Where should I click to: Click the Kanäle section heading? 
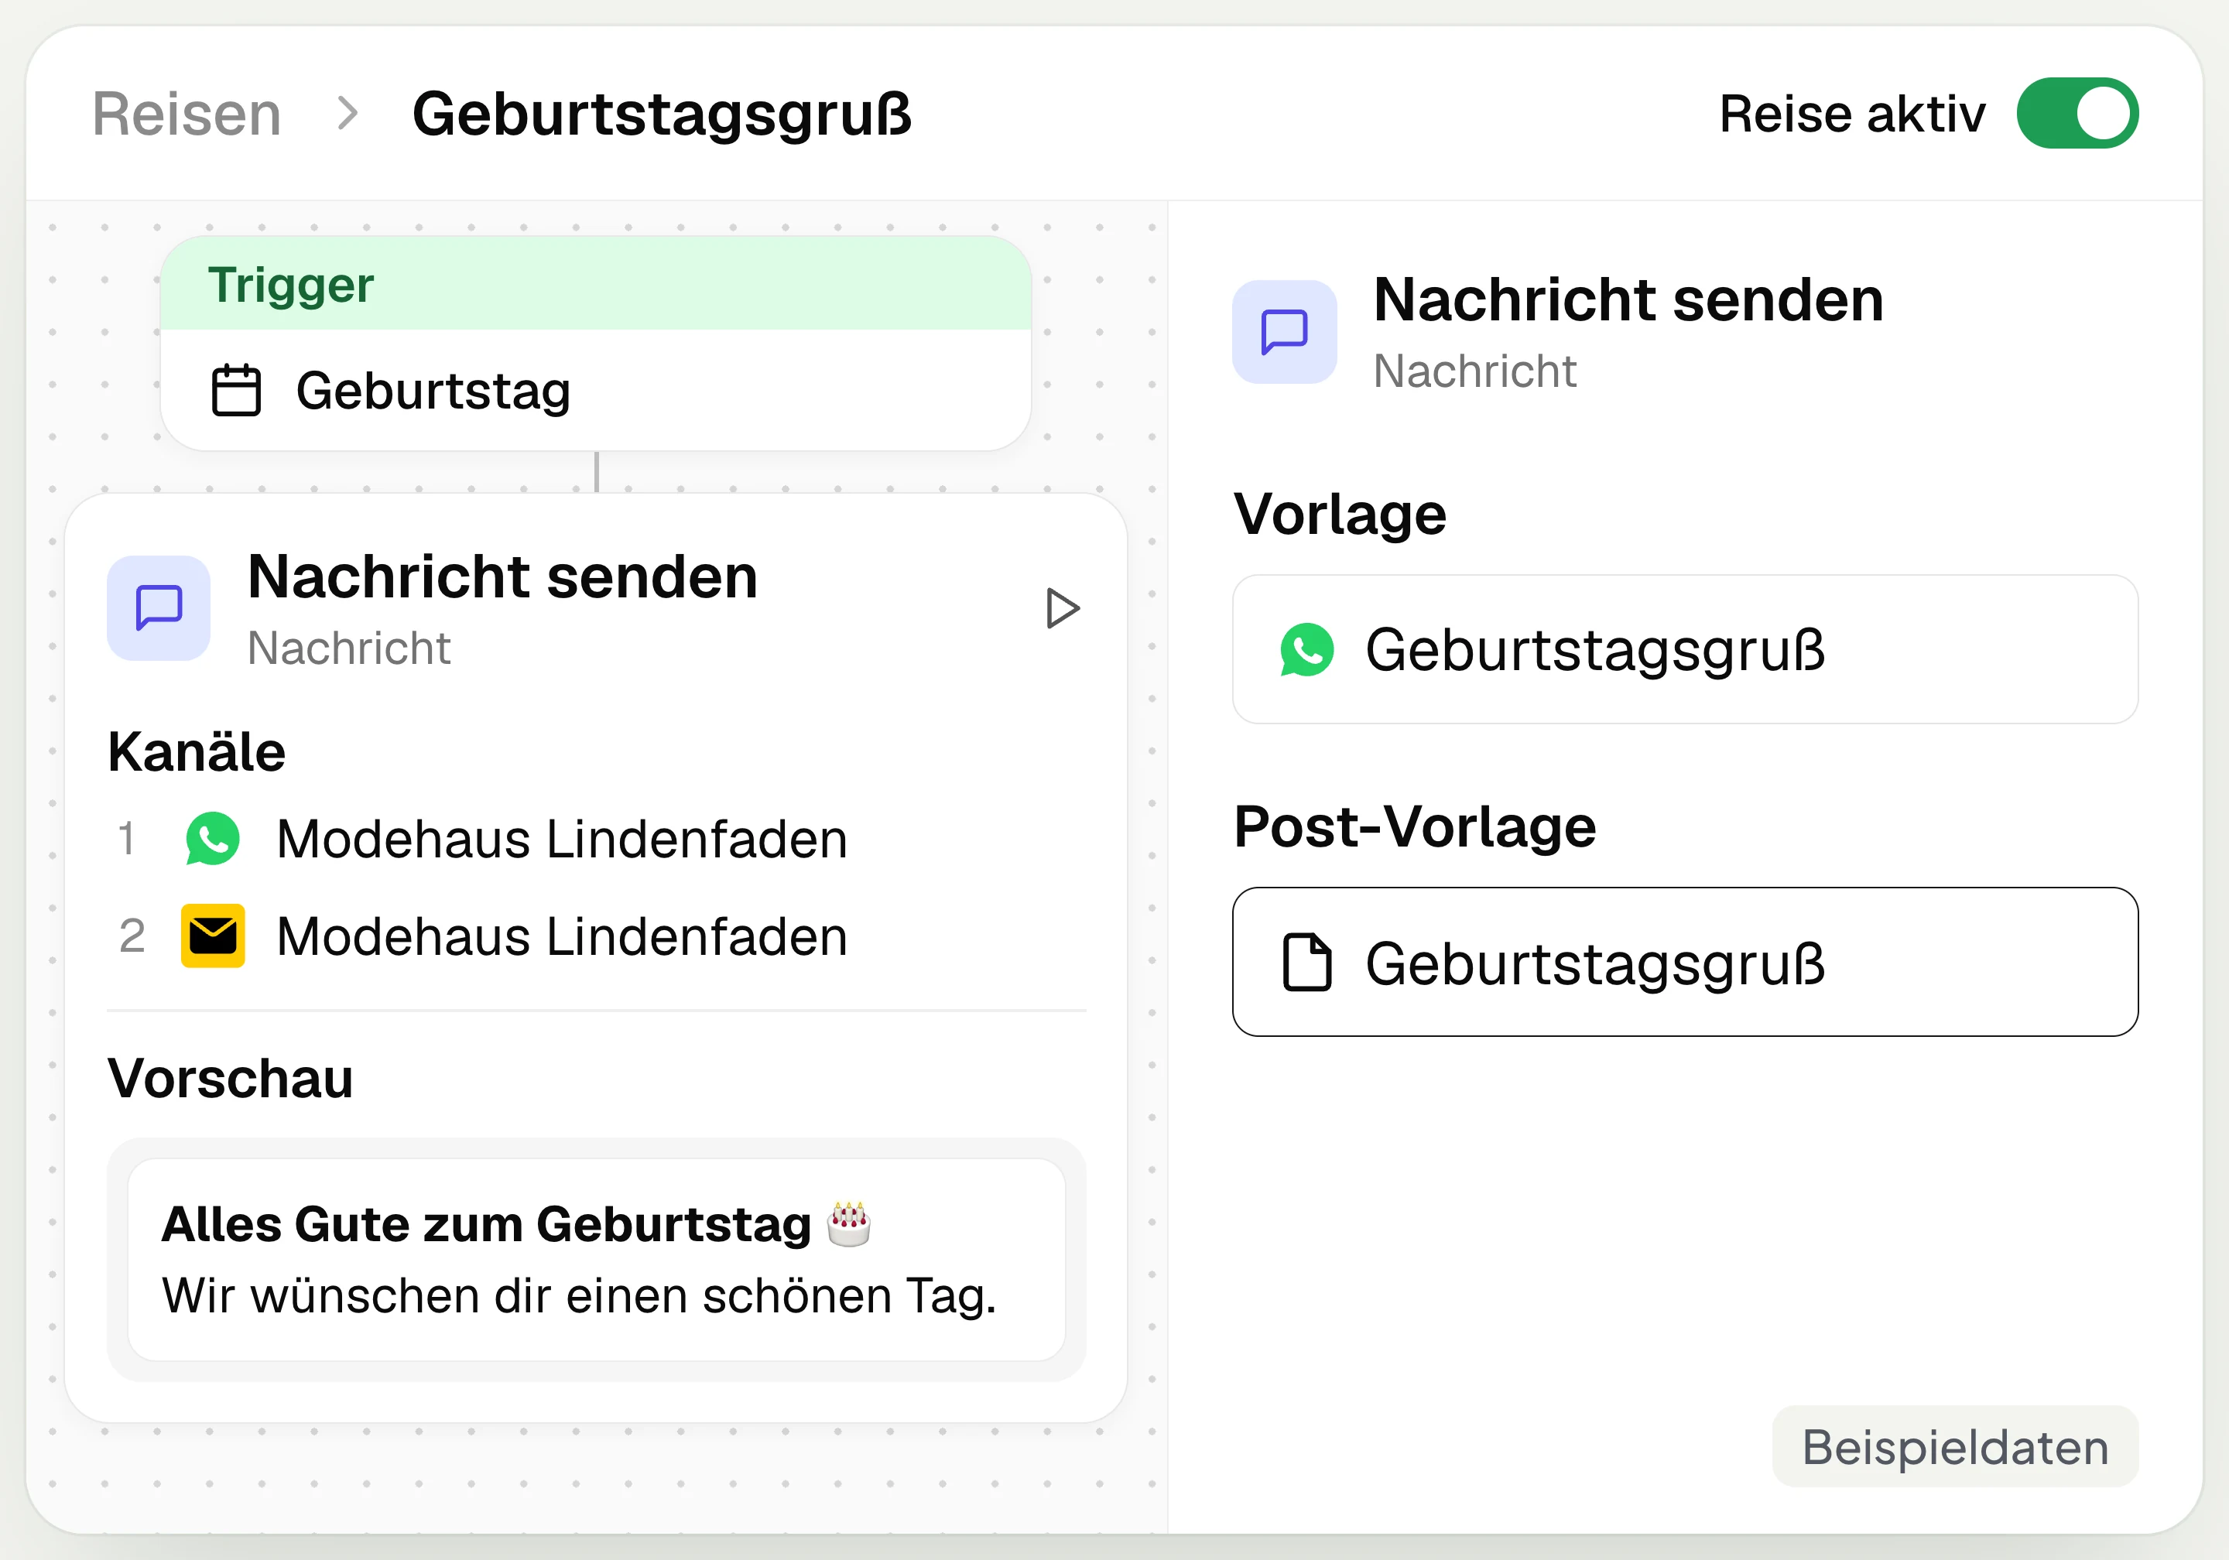(x=197, y=751)
